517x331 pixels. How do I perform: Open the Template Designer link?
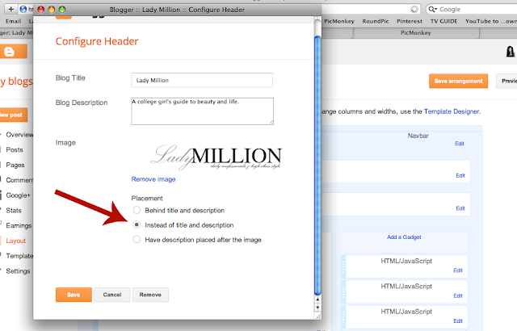452,111
